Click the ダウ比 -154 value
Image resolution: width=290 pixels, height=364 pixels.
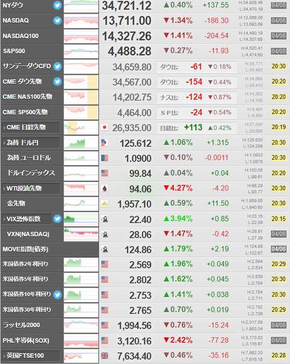click(194, 82)
